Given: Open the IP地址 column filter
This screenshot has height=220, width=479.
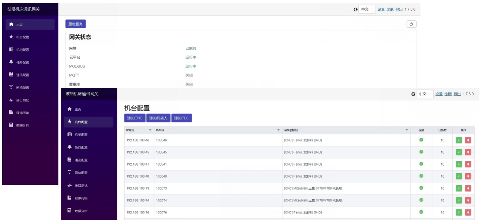Looking at the screenshot, I should pos(150,130).
